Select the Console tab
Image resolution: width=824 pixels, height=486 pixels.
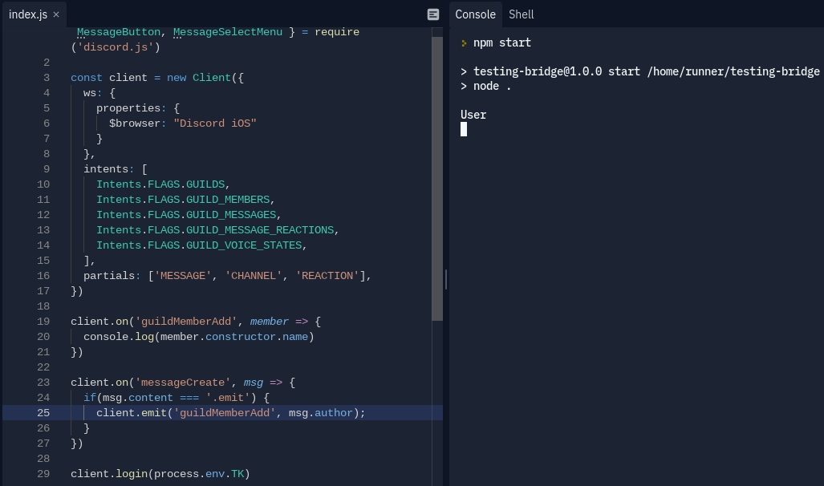475,14
